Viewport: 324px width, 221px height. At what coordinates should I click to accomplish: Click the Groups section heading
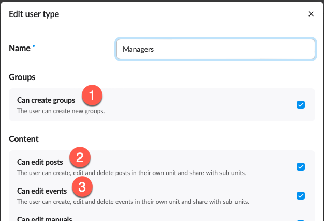(22, 77)
